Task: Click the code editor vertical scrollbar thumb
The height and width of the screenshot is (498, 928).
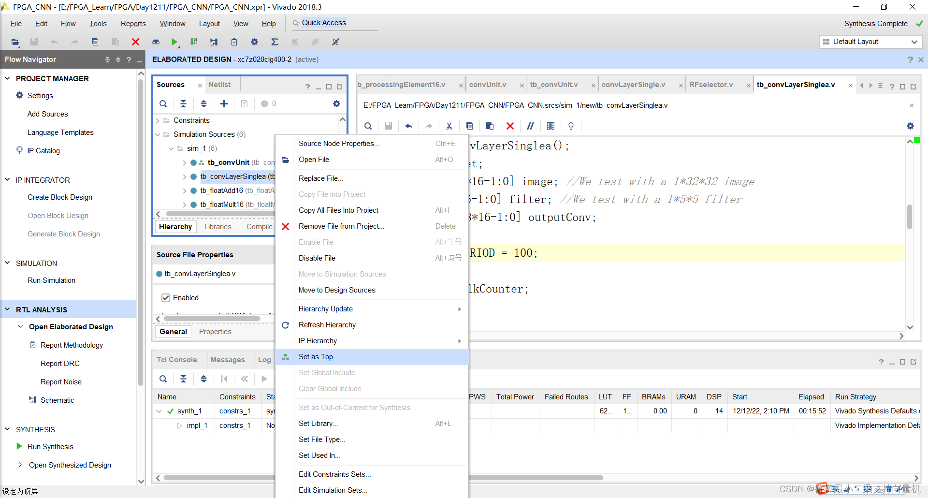Action: [910, 217]
